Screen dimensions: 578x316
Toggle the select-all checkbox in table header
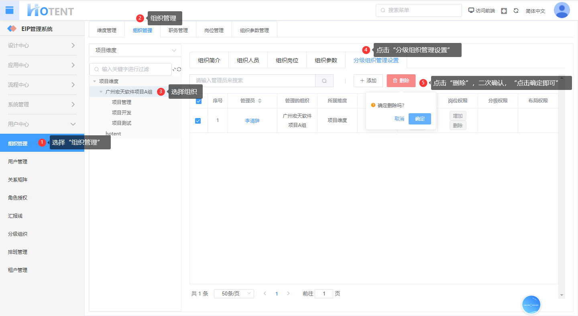click(x=198, y=101)
